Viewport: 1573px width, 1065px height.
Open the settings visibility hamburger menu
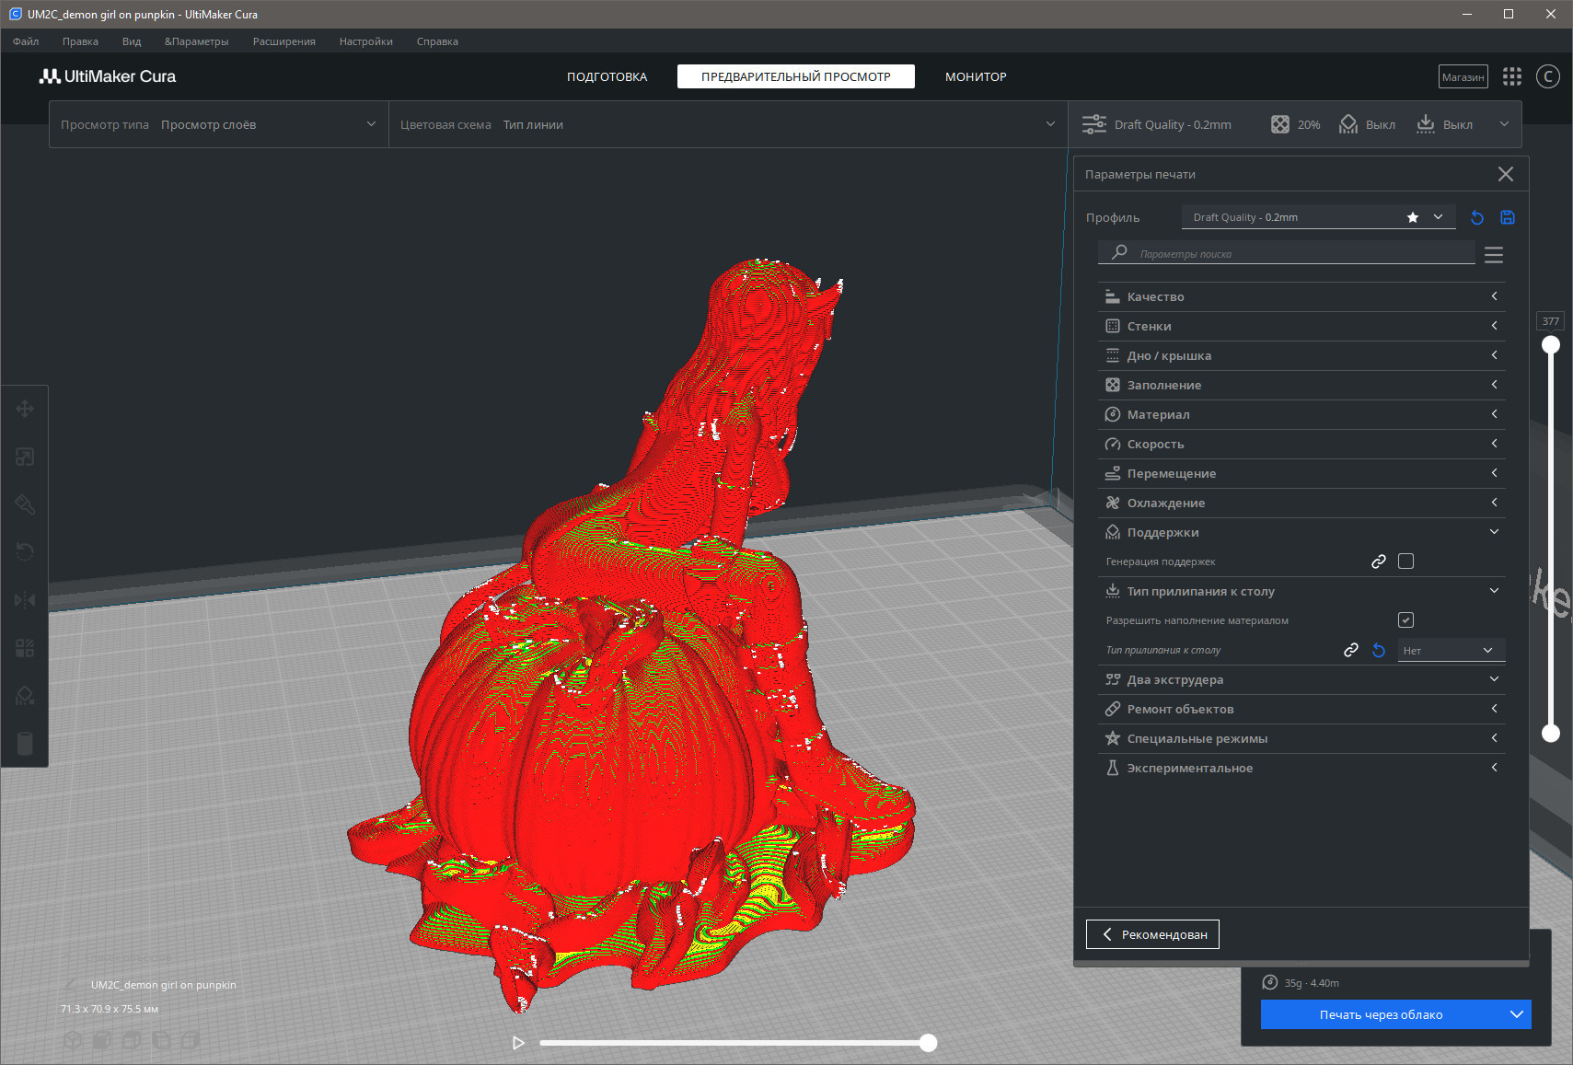pos(1494,255)
